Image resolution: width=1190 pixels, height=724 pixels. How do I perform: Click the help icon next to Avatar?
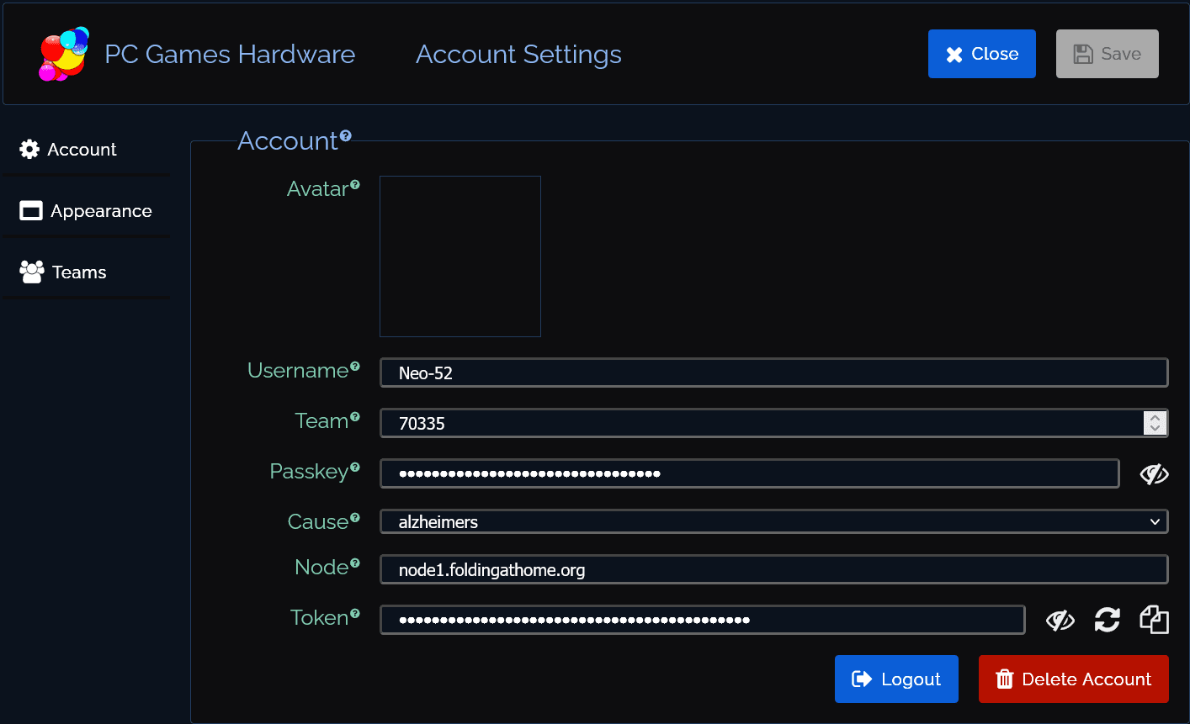(x=355, y=184)
